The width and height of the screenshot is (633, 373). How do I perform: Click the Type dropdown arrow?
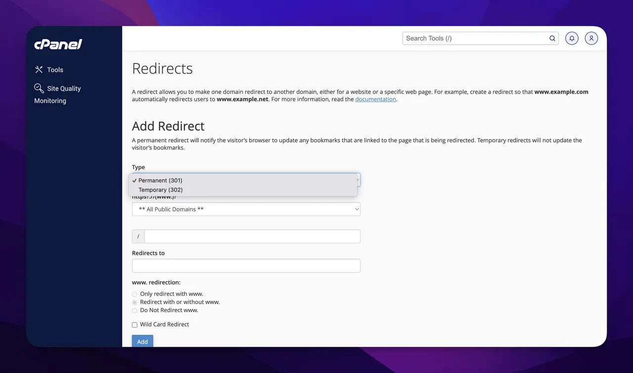click(358, 180)
